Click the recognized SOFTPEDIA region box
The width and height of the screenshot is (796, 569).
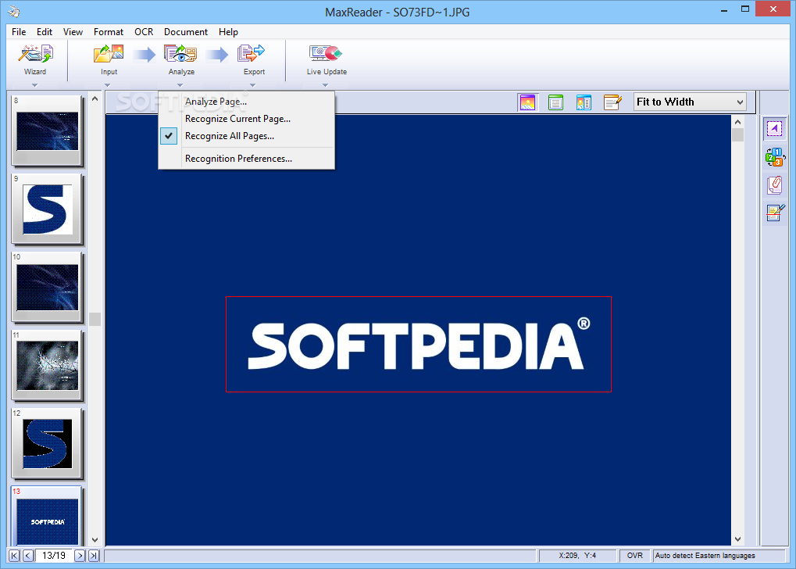click(x=418, y=345)
